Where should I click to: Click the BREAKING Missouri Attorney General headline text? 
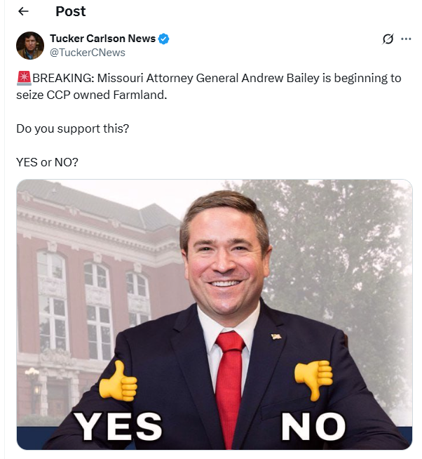click(x=208, y=86)
